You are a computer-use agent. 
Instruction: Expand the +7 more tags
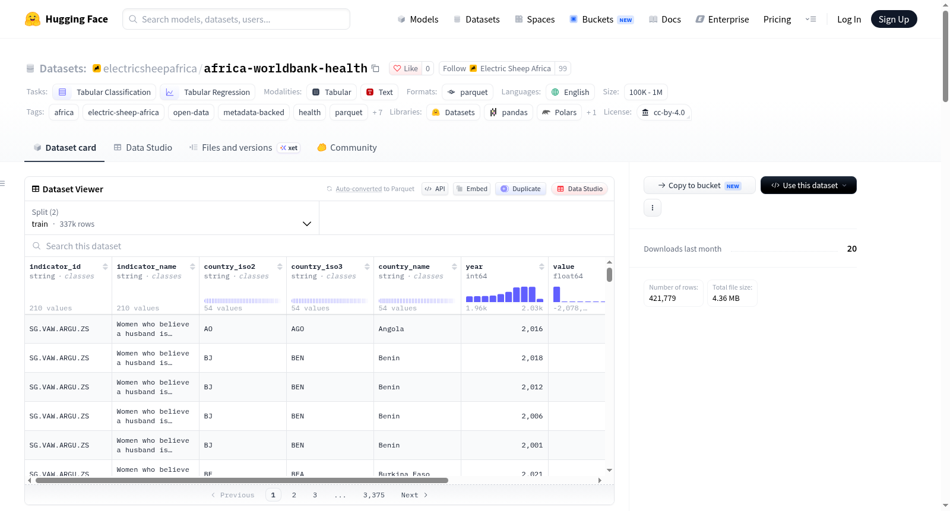(377, 112)
